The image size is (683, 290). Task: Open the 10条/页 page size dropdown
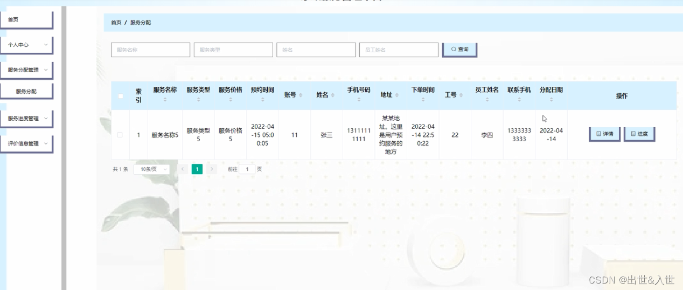(x=151, y=169)
